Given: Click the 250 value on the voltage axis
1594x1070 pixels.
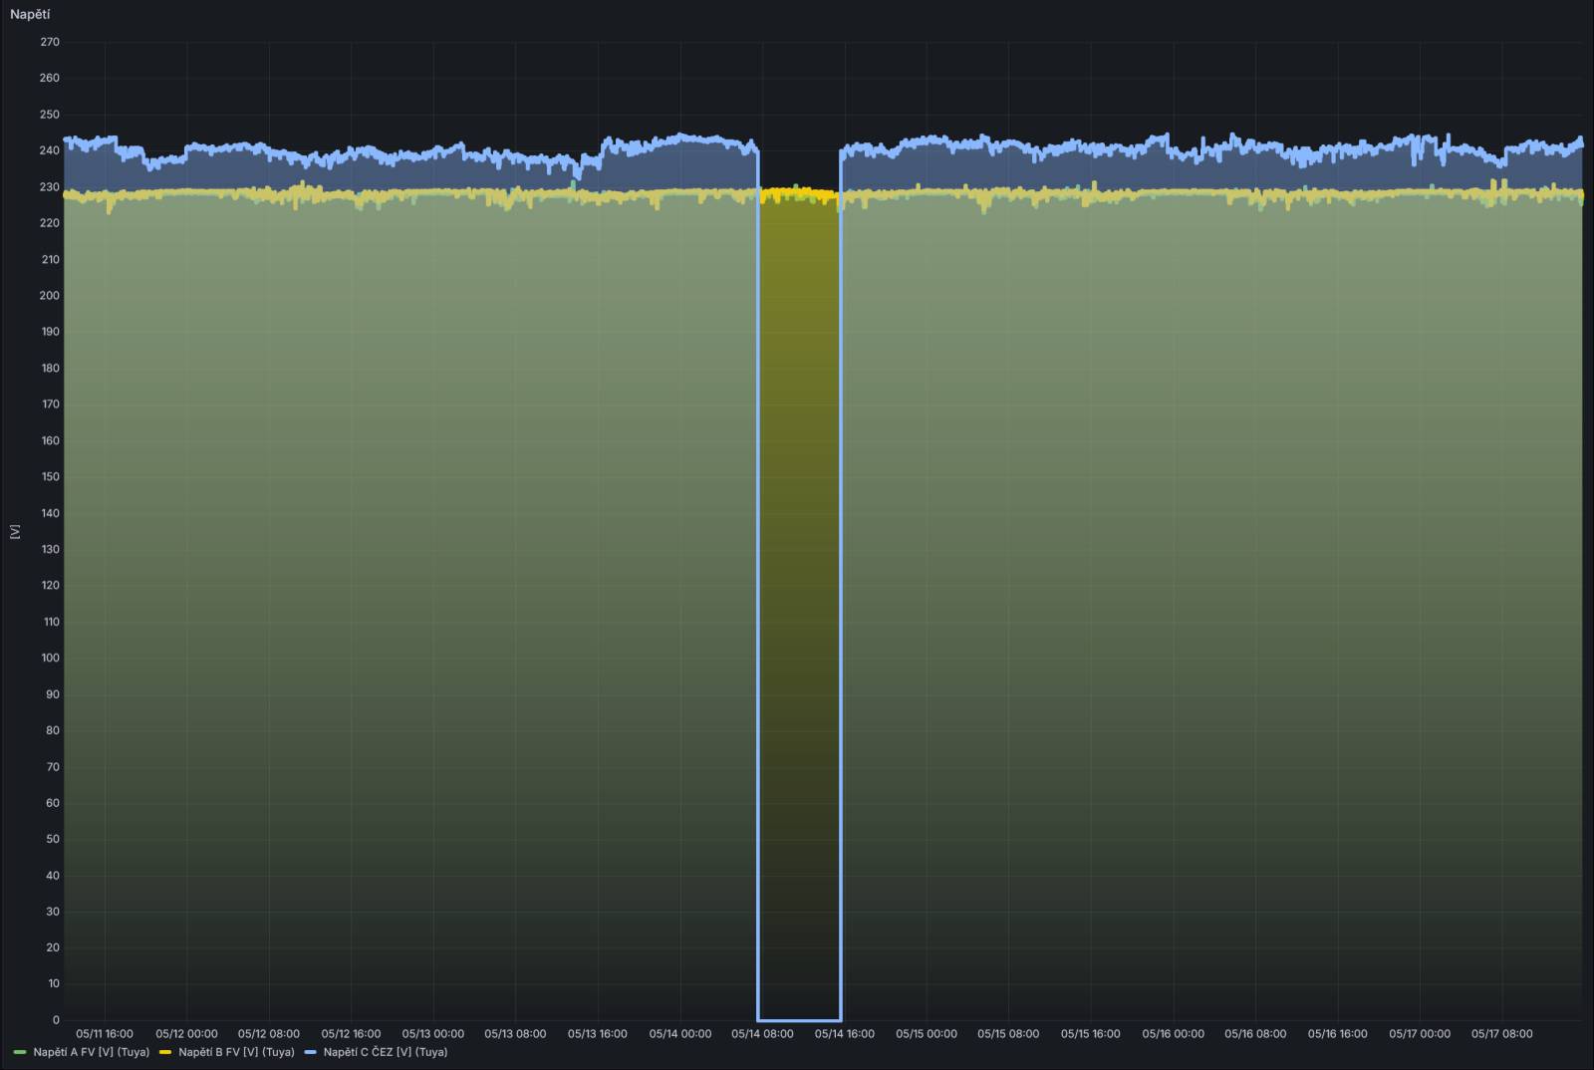Looking at the screenshot, I should click(x=50, y=115).
